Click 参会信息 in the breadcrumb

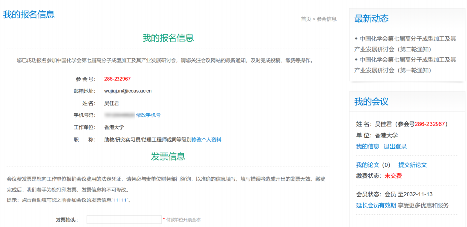click(x=326, y=19)
